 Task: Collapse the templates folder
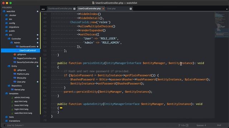[x=14, y=94]
